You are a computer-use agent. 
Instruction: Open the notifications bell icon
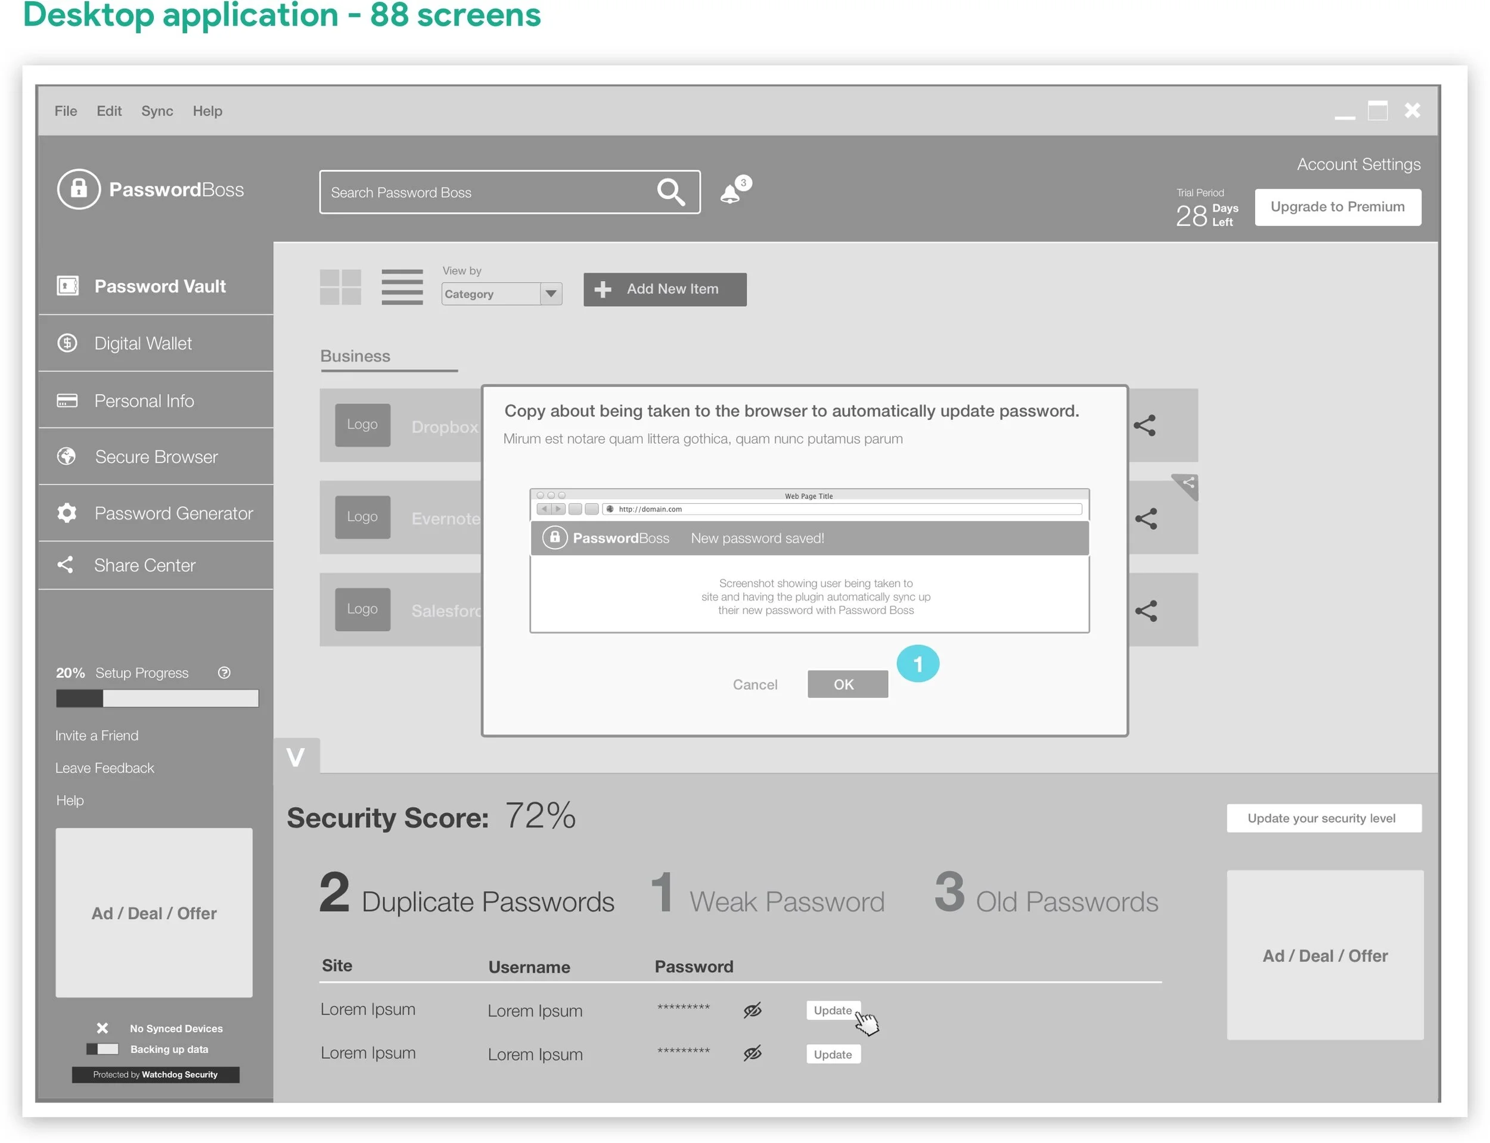pos(730,194)
